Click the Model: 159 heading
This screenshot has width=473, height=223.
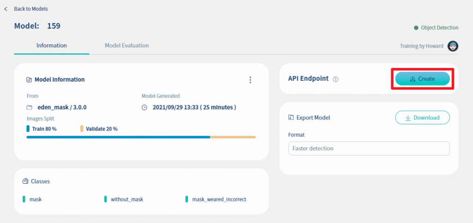click(37, 26)
